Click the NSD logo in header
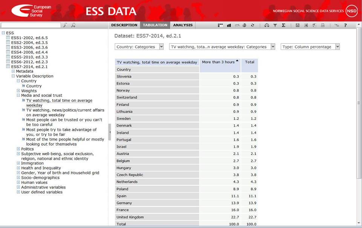362x228 pixels. [351, 11]
